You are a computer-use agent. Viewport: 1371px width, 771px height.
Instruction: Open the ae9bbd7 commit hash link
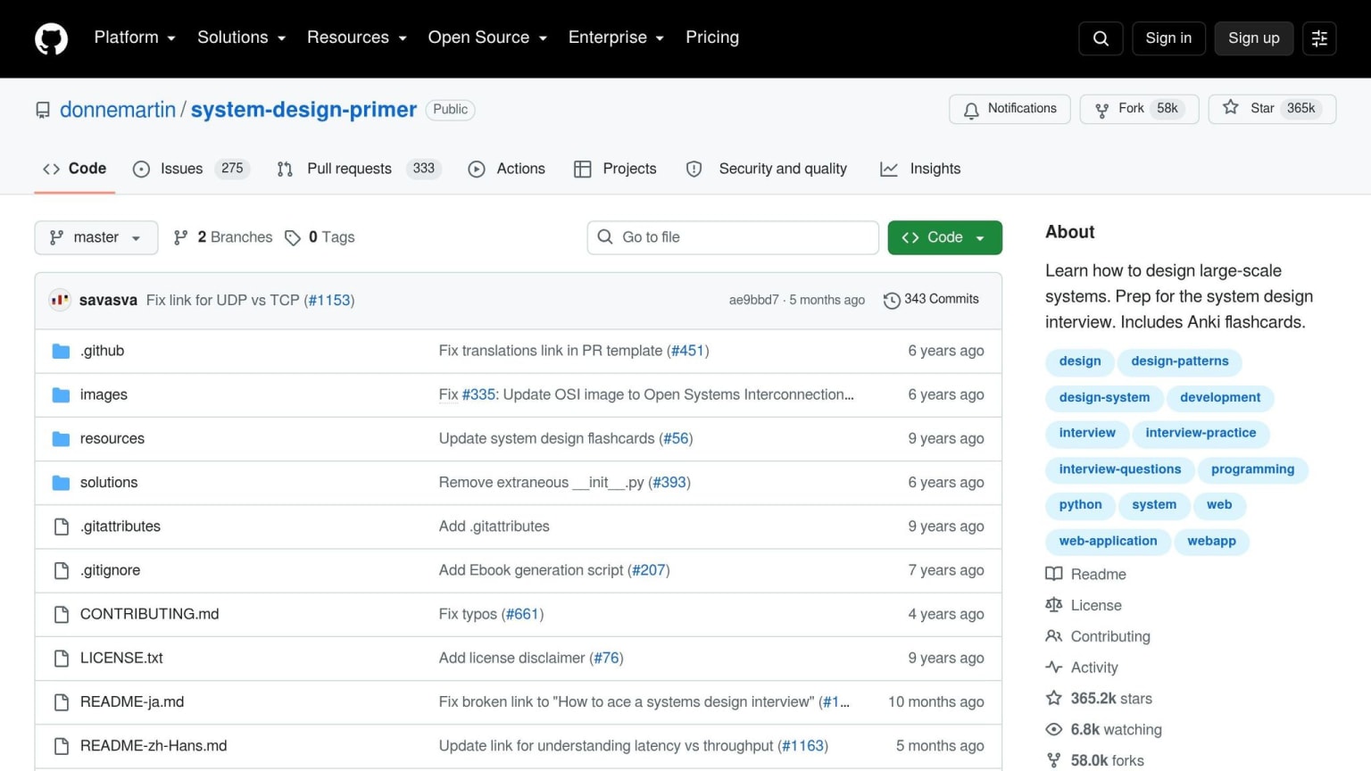coord(753,301)
